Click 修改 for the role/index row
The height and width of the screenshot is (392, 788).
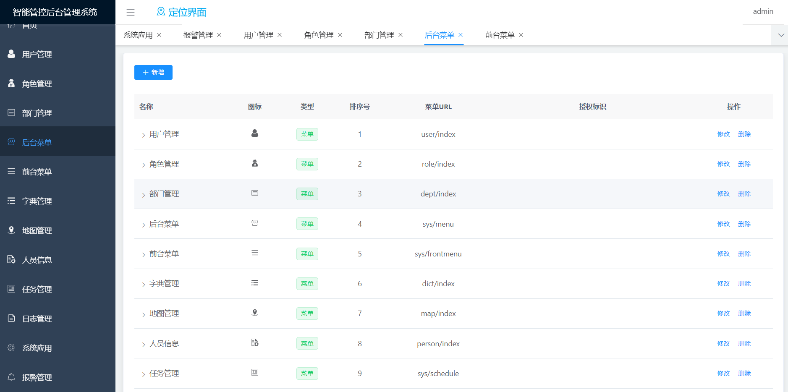(x=723, y=164)
